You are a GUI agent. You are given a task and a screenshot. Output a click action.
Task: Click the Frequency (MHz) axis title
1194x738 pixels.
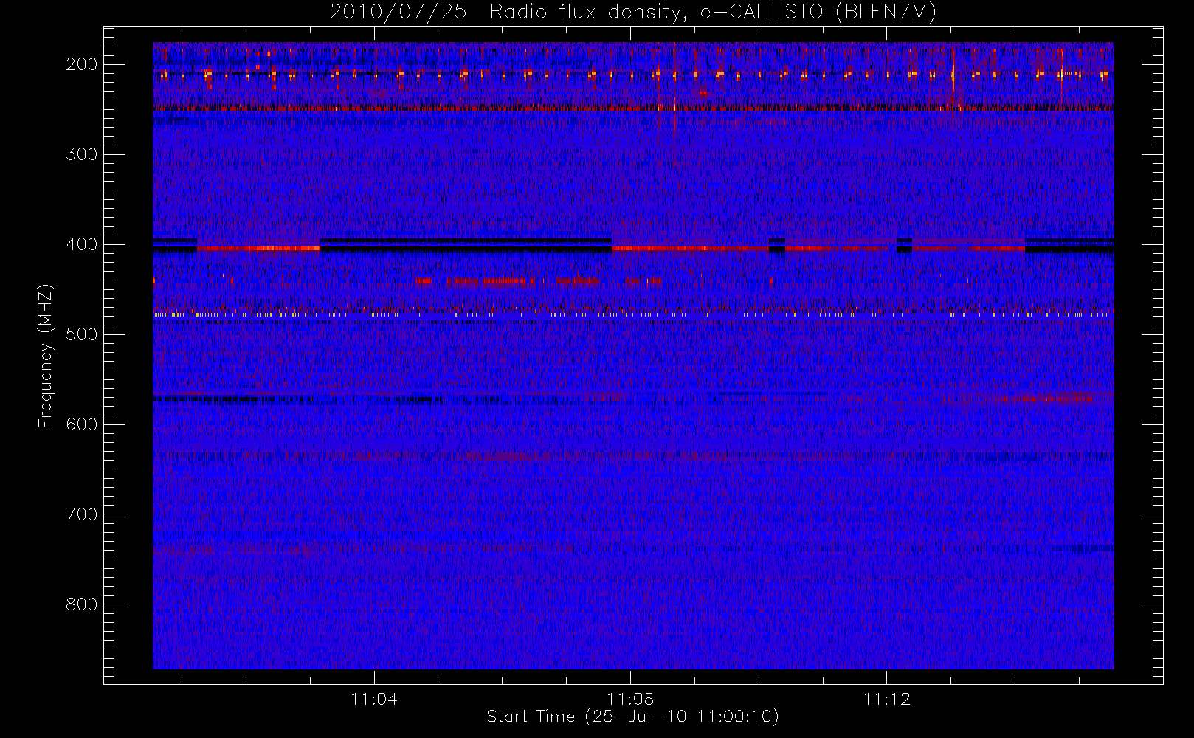pyautogui.click(x=46, y=356)
